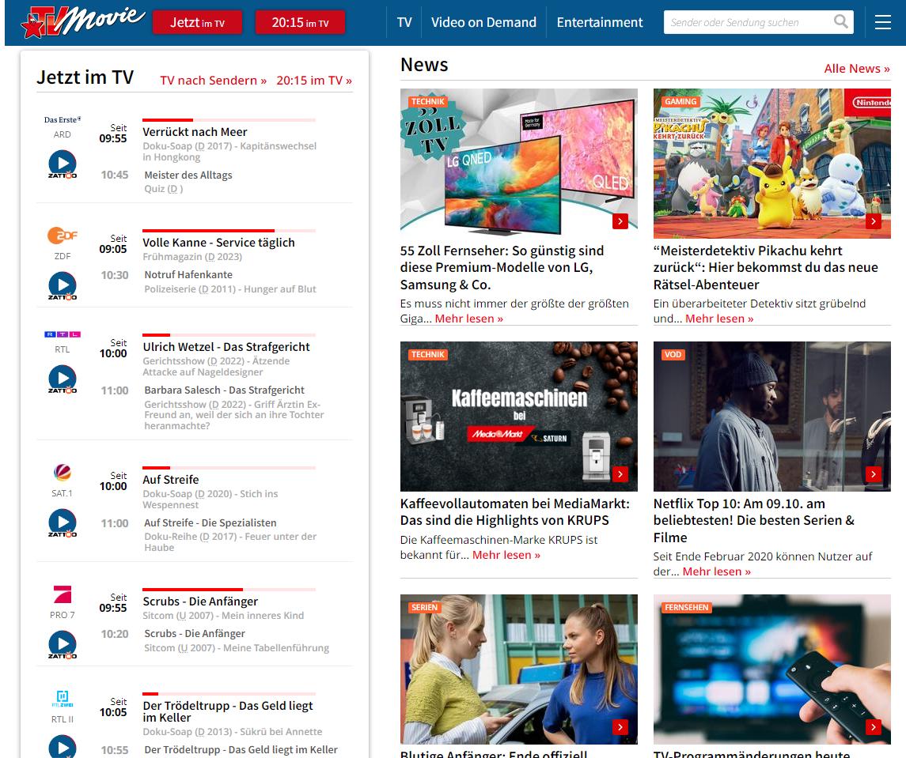Click the 'Jetzt im TV' red button
The image size is (906, 758).
click(x=197, y=22)
